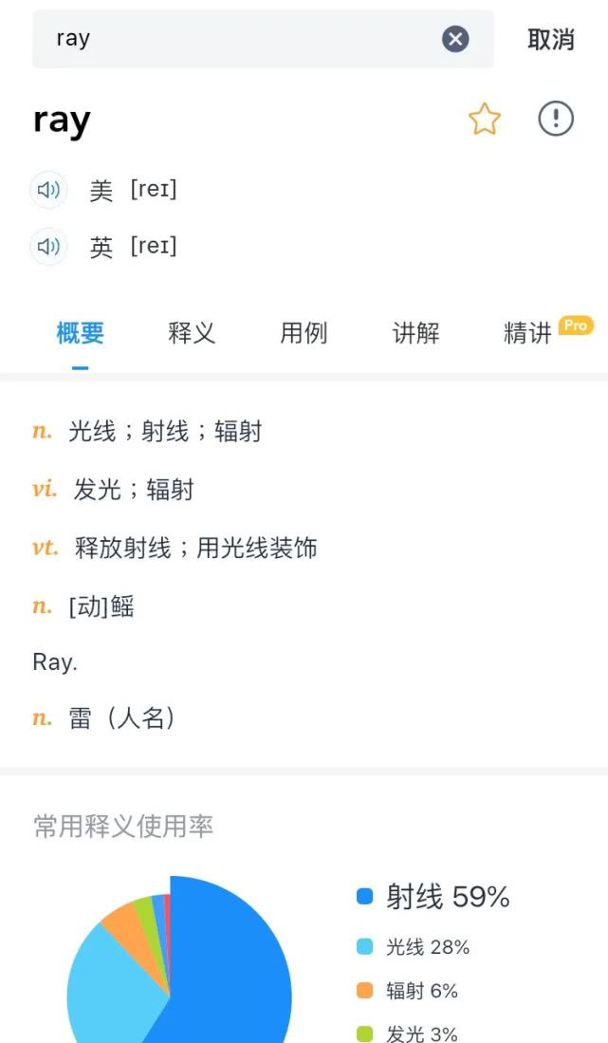
Task: Tap the green 发光 3% legend dot
Action: [365, 1034]
